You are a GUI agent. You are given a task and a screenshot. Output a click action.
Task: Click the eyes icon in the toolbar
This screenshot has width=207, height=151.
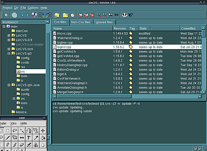click(110, 15)
